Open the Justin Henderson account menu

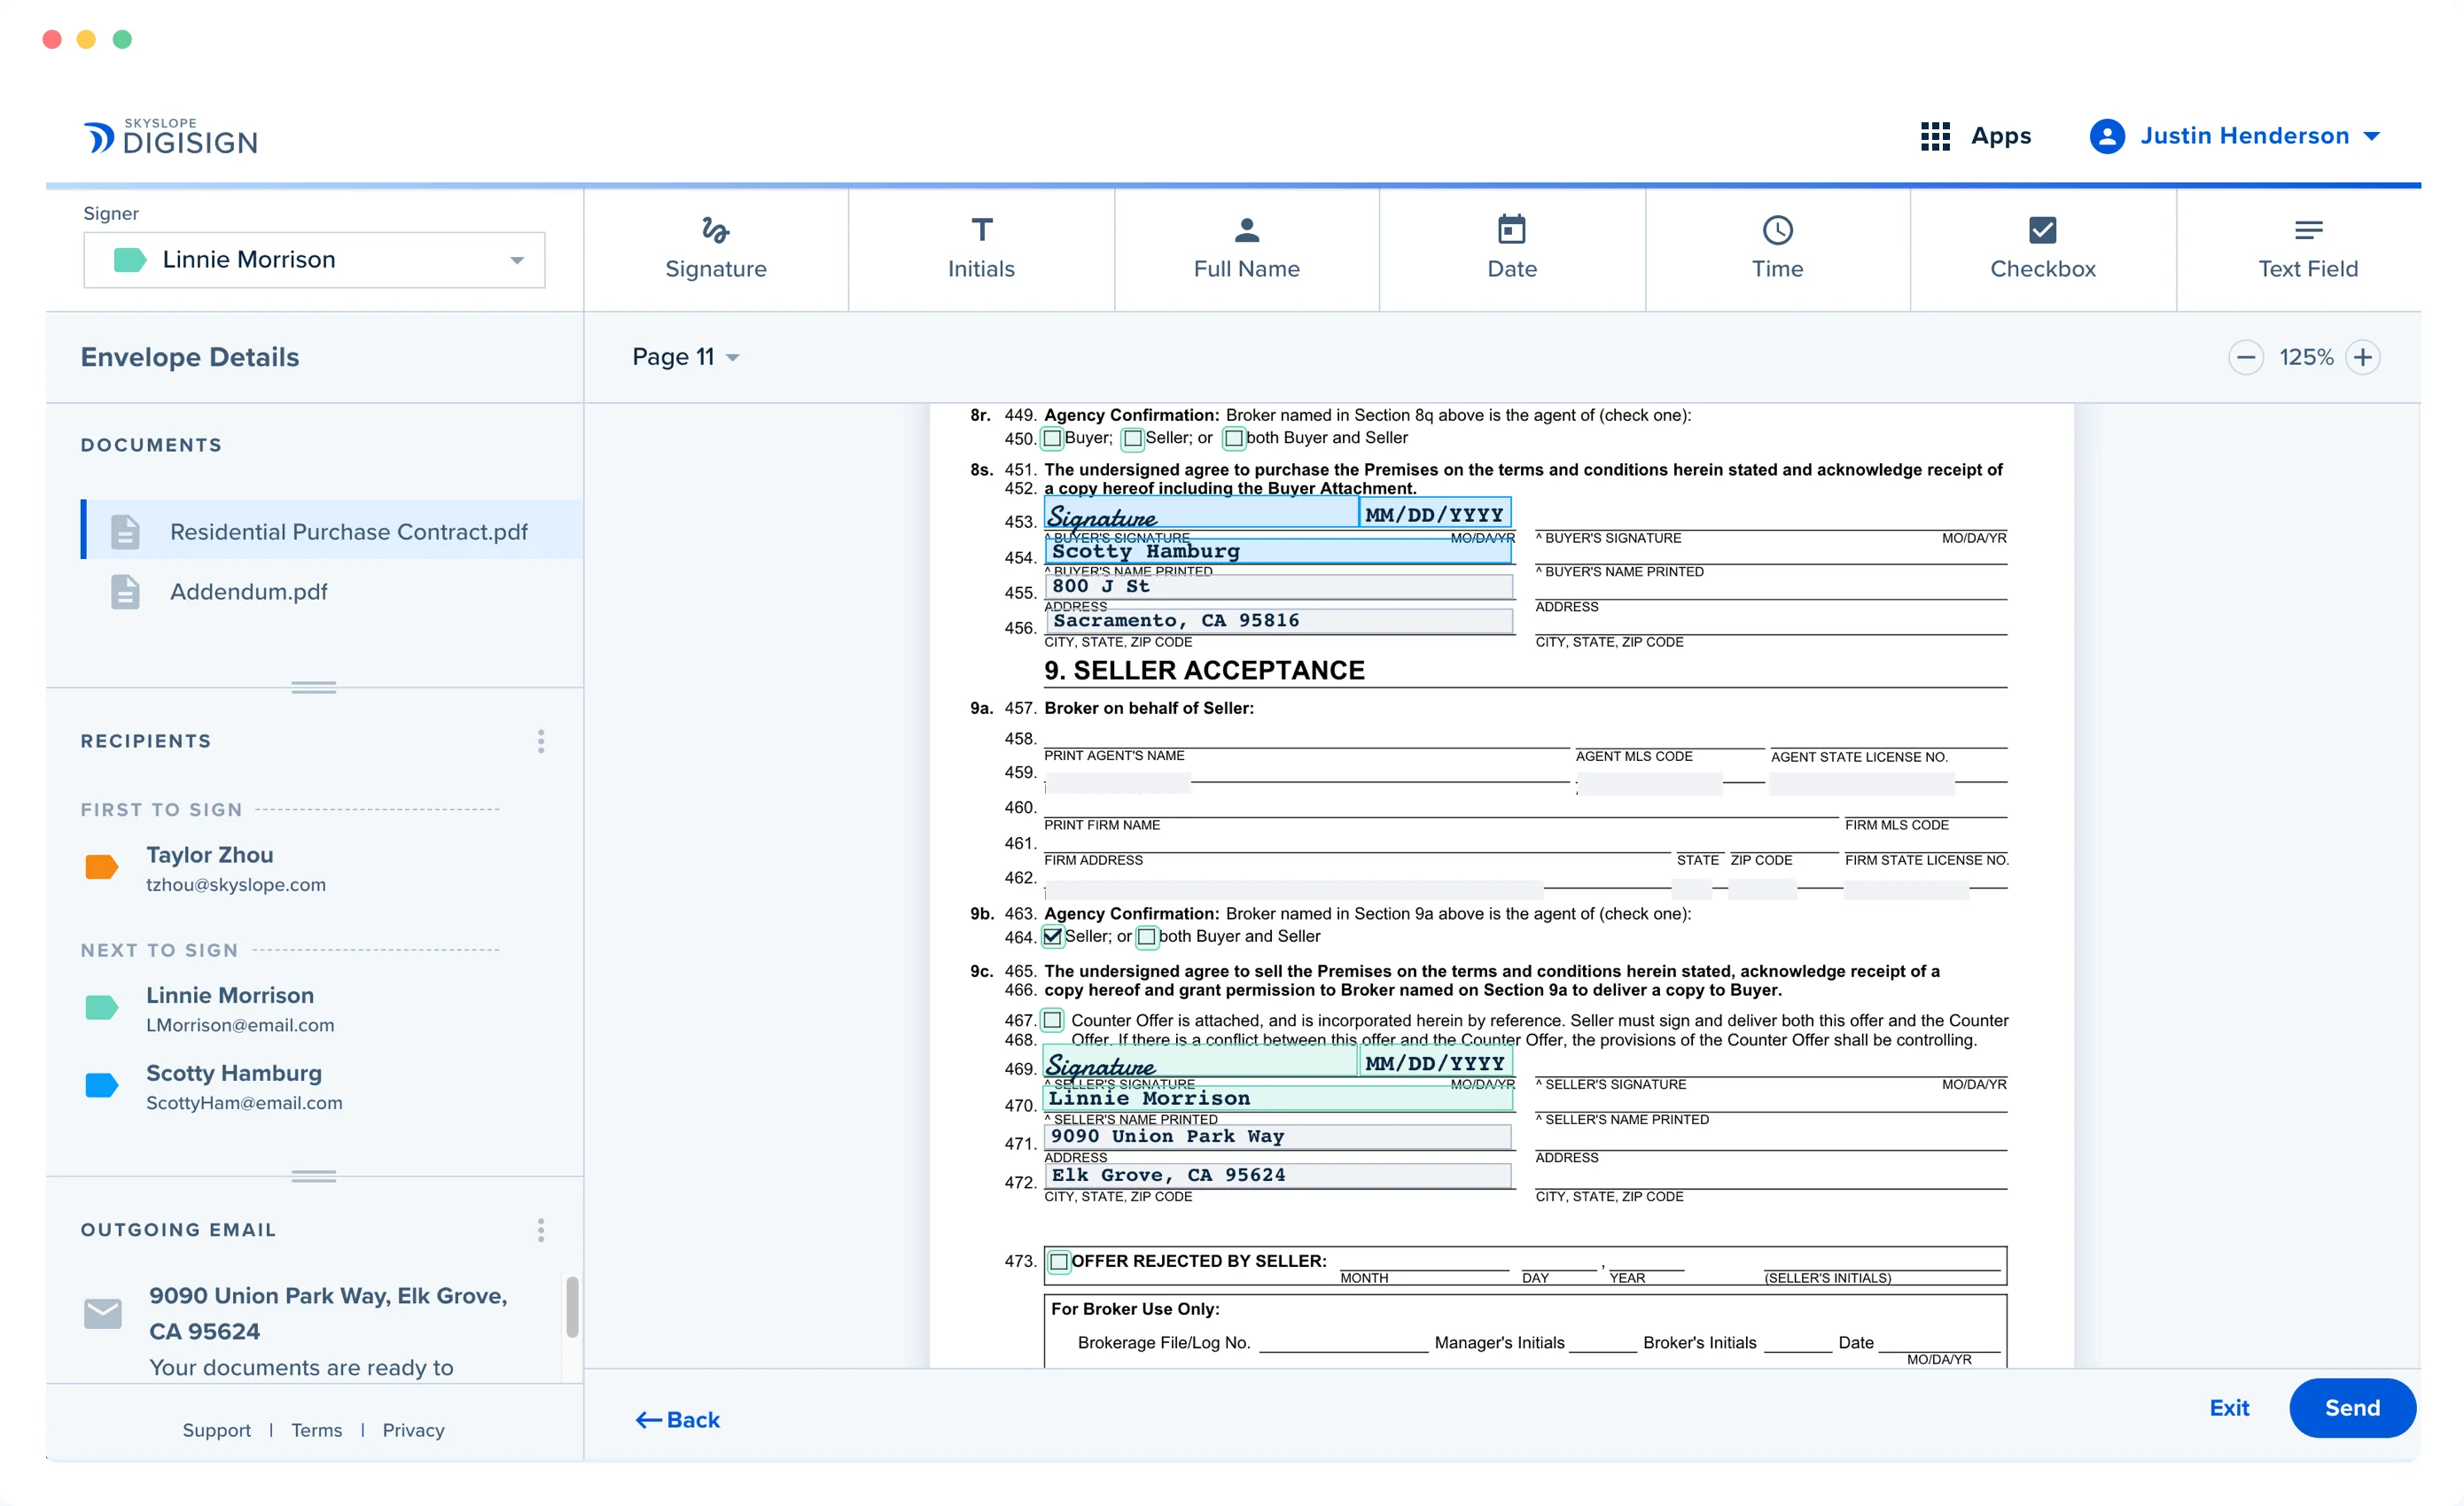(2235, 136)
